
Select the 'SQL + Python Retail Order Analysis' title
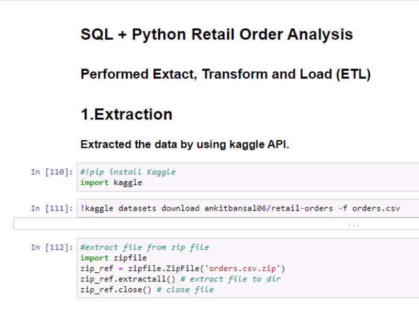[x=216, y=35]
